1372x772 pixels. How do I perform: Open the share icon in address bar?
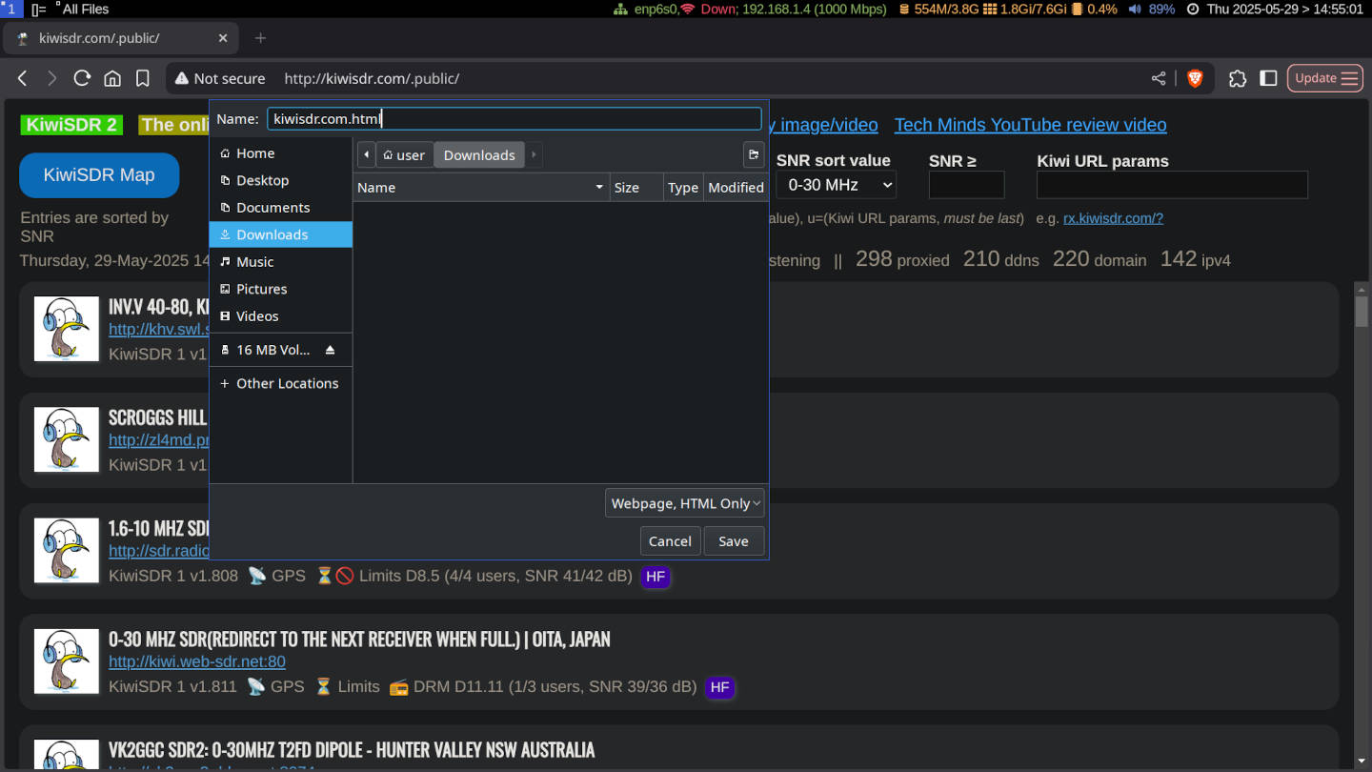tap(1159, 78)
